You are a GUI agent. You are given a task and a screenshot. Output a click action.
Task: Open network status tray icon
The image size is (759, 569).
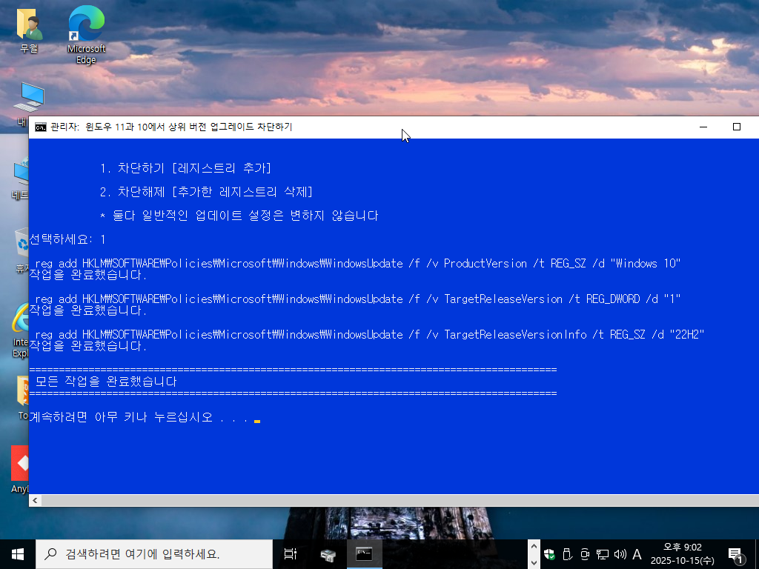tap(602, 554)
